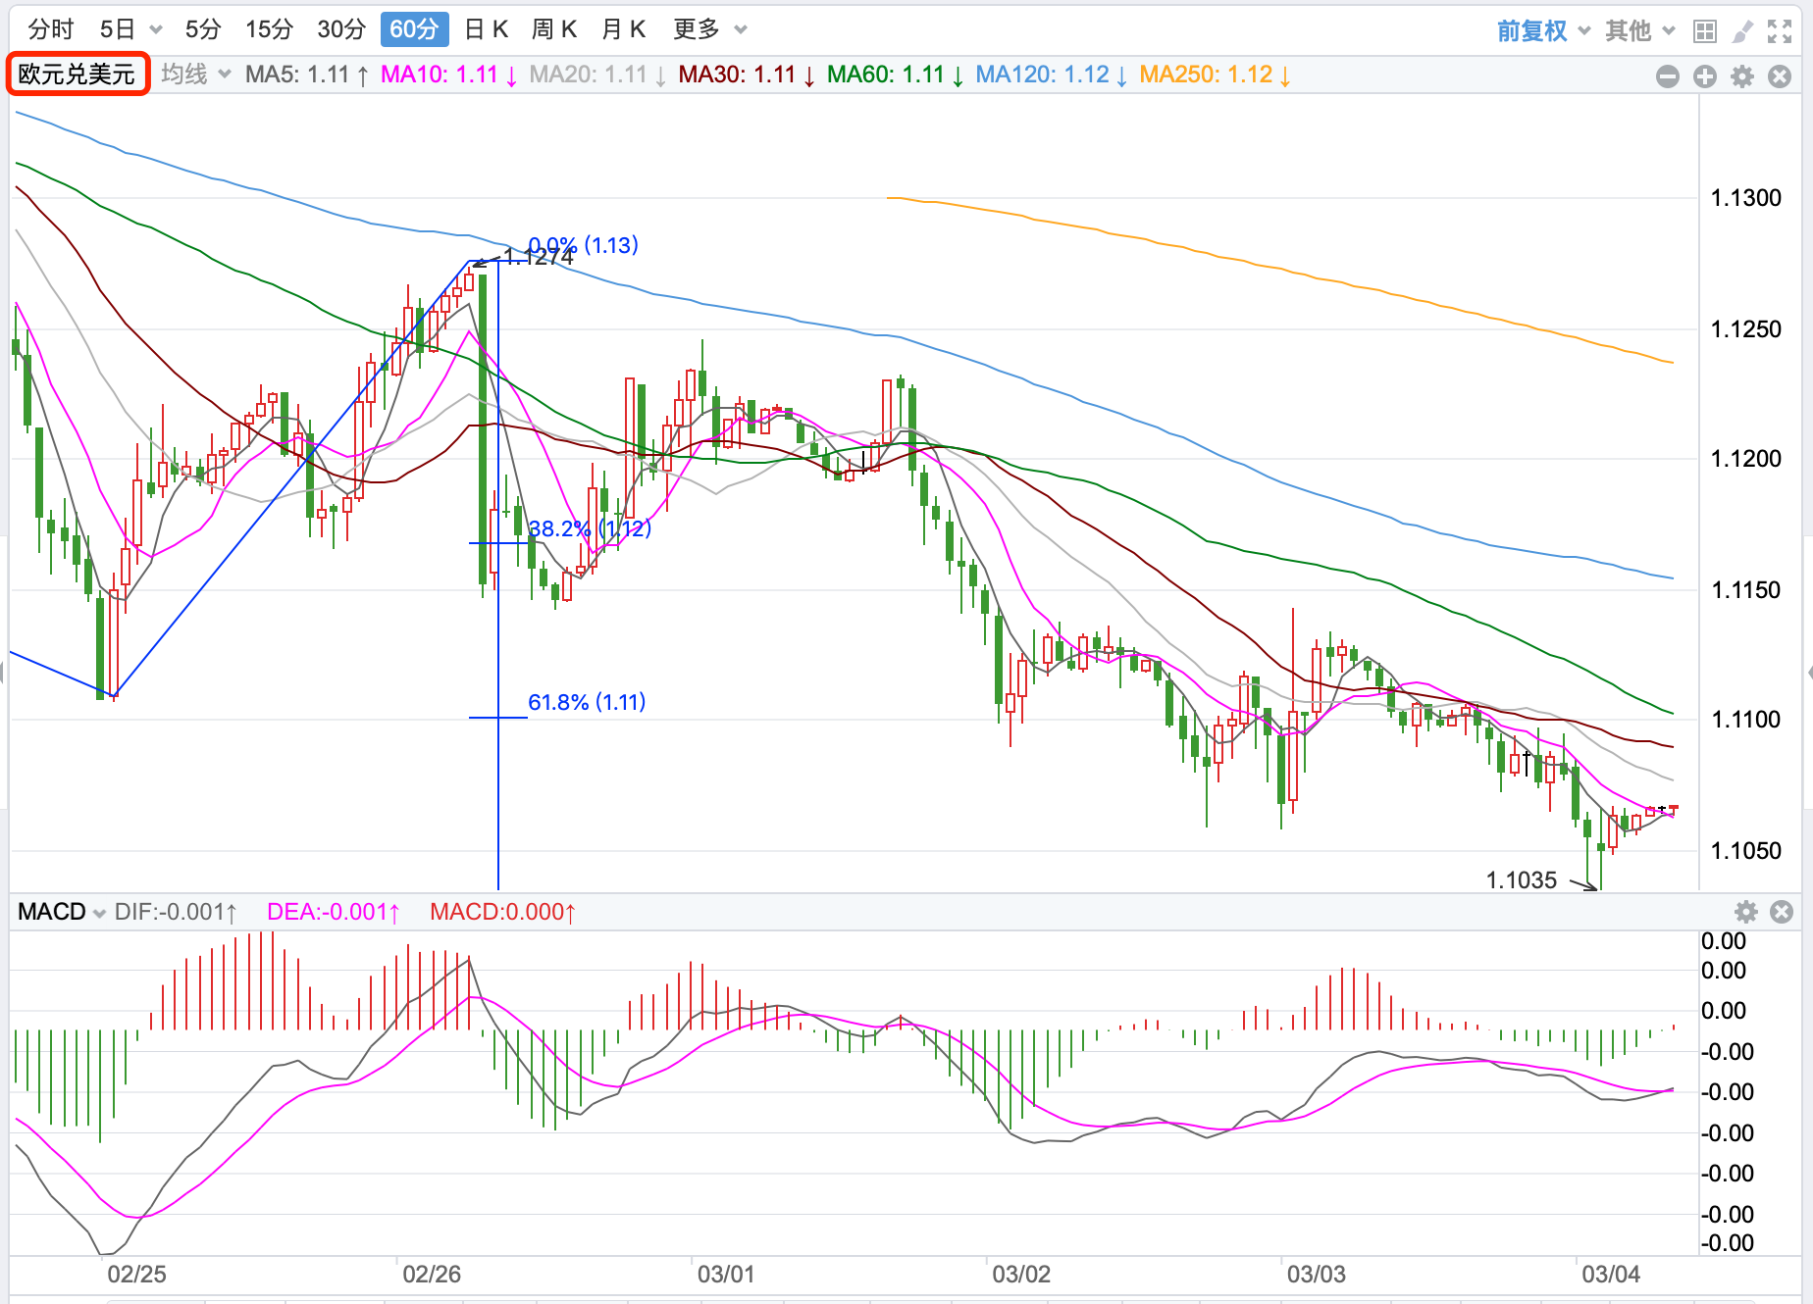Open MACD panel settings gear
The height and width of the screenshot is (1304, 1813).
1746,913
